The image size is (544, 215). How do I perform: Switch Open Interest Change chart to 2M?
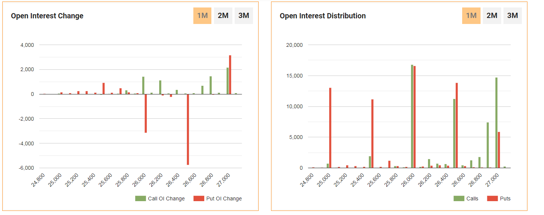coord(223,16)
